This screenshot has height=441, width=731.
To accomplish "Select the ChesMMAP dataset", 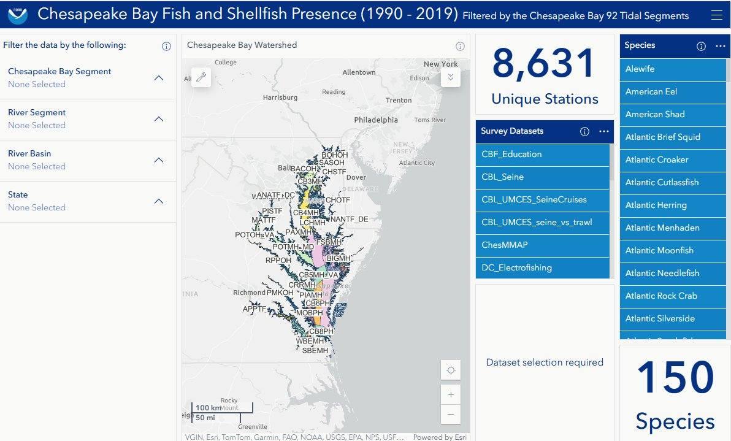I will (x=542, y=245).
